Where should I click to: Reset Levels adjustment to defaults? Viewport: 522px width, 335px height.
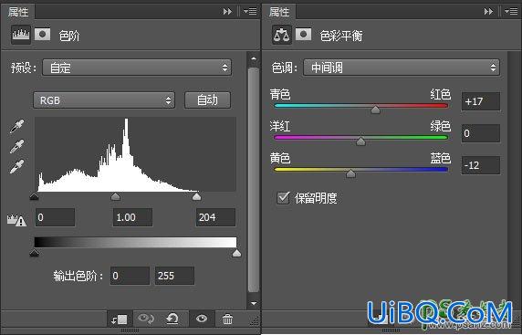(172, 319)
